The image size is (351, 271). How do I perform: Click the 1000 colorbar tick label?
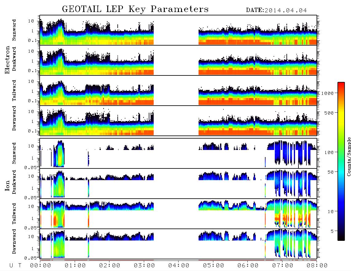[x=327, y=93]
